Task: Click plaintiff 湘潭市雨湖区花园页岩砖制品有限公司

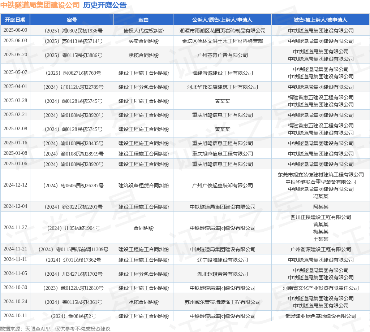Action: tap(222, 31)
